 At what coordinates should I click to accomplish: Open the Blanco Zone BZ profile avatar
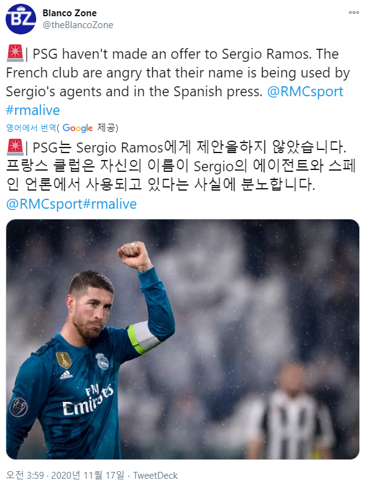coord(21,19)
